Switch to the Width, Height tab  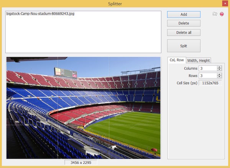198,60
